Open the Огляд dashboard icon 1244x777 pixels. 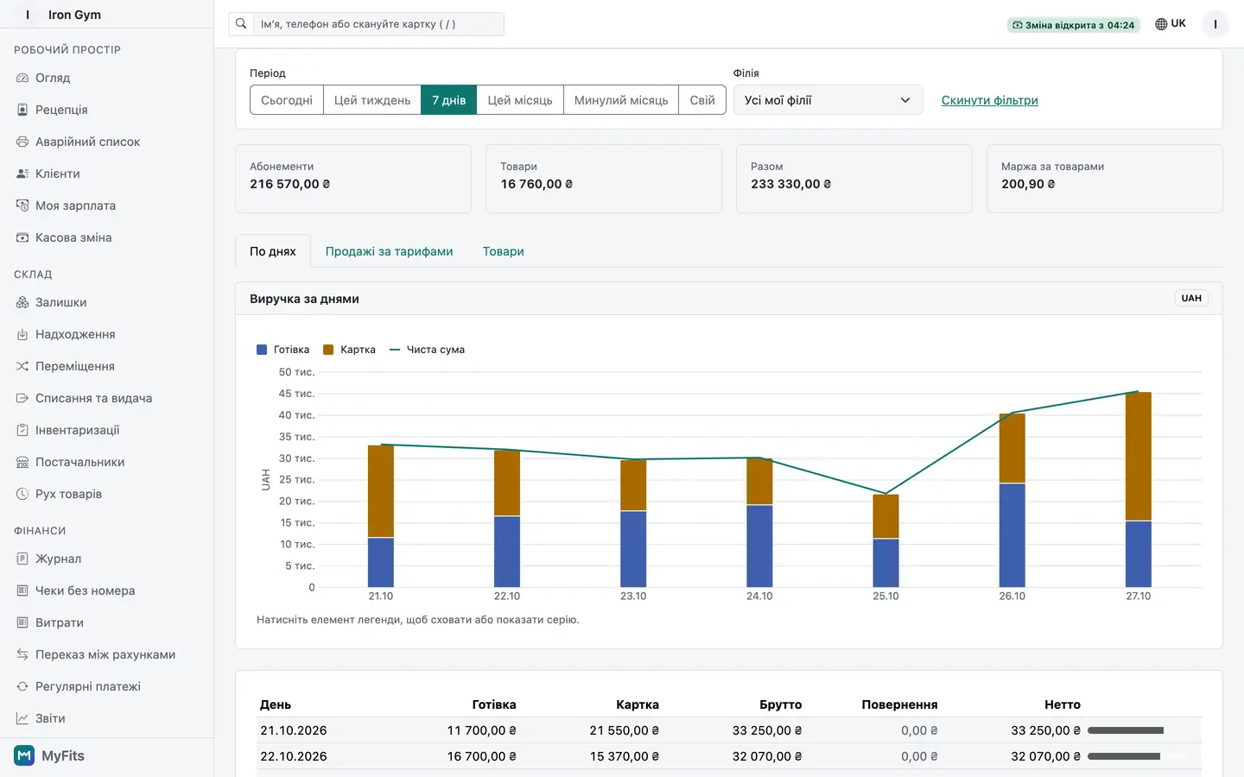[22, 78]
